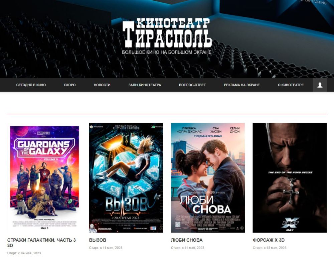Open the Fast X movie poster

point(290,177)
